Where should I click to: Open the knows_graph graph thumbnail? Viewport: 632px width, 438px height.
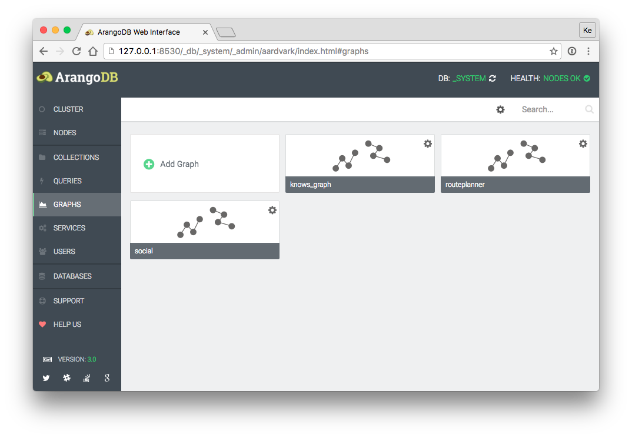(x=360, y=156)
